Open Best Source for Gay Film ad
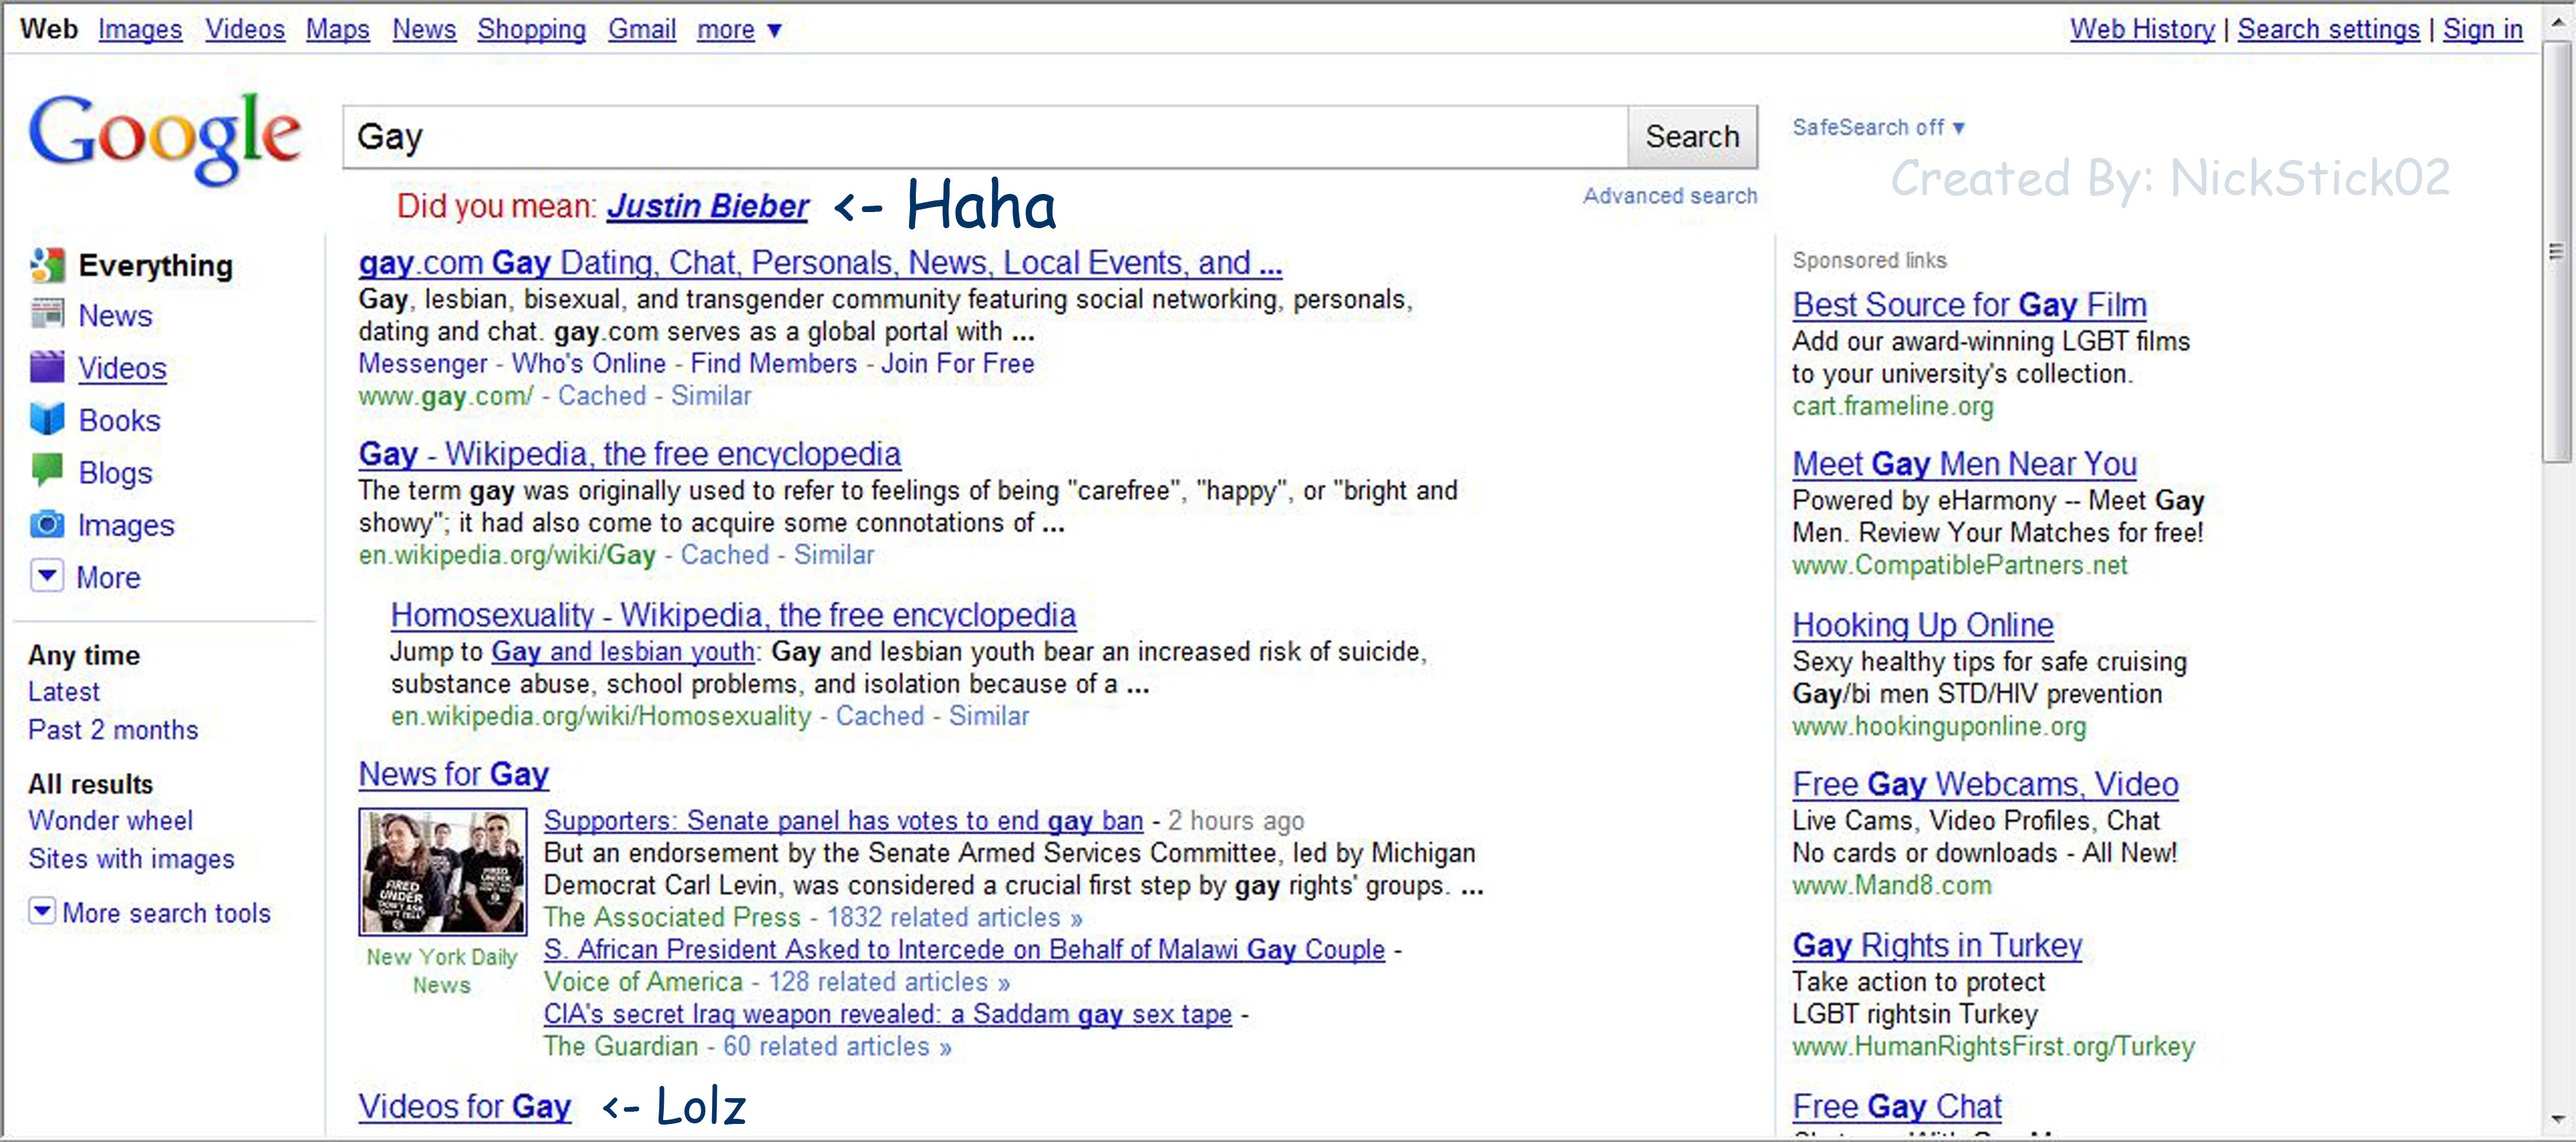 1969,305
